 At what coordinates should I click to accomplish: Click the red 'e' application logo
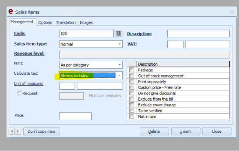click(11, 11)
